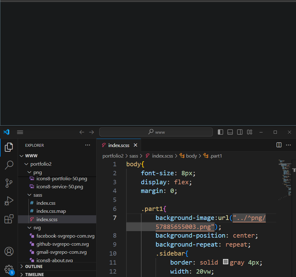Select the index.scss editor tab
The height and width of the screenshot is (277, 296).
click(118, 145)
